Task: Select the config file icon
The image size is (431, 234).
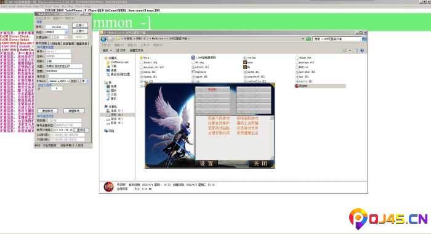Action: (x=245, y=58)
